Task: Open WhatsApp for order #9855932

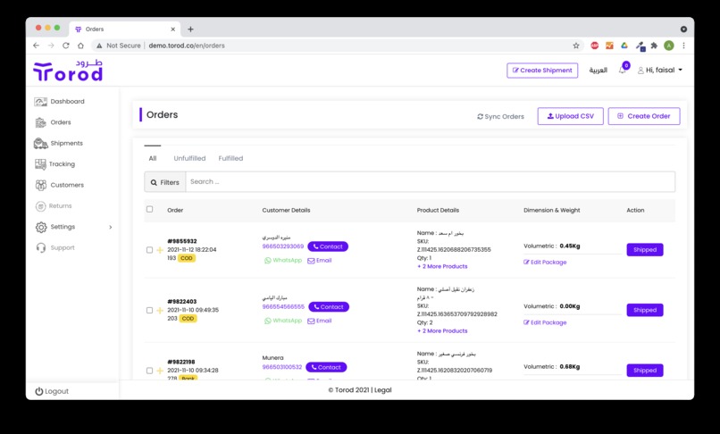Action: 283,261
